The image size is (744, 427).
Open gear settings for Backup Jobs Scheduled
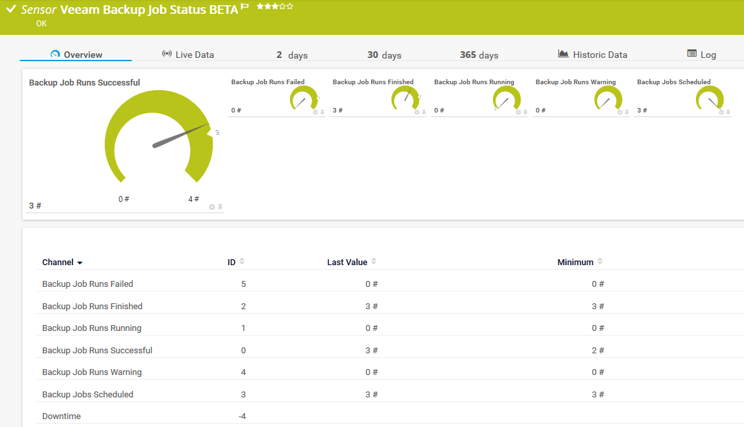[721, 112]
